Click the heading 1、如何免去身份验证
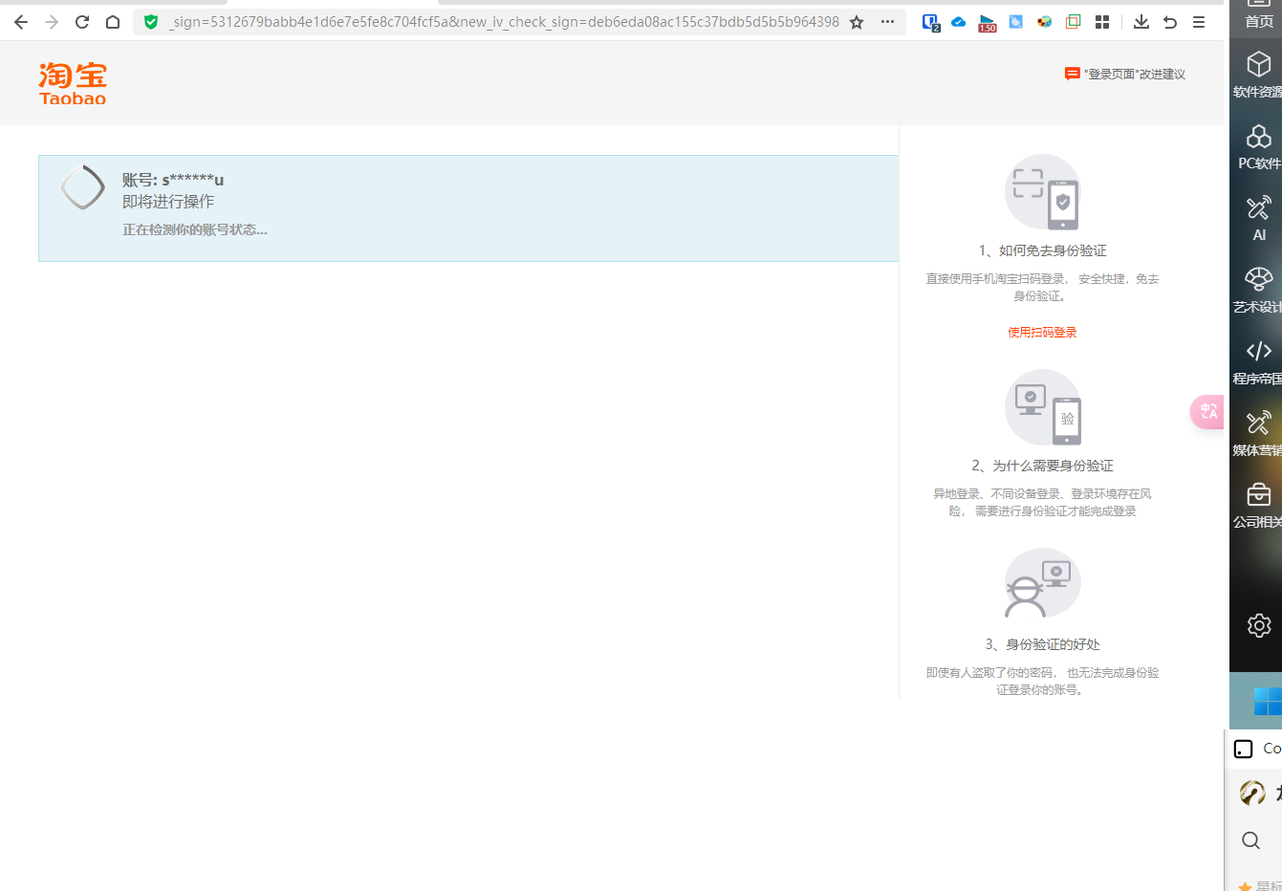The height and width of the screenshot is (891, 1282). [1042, 250]
